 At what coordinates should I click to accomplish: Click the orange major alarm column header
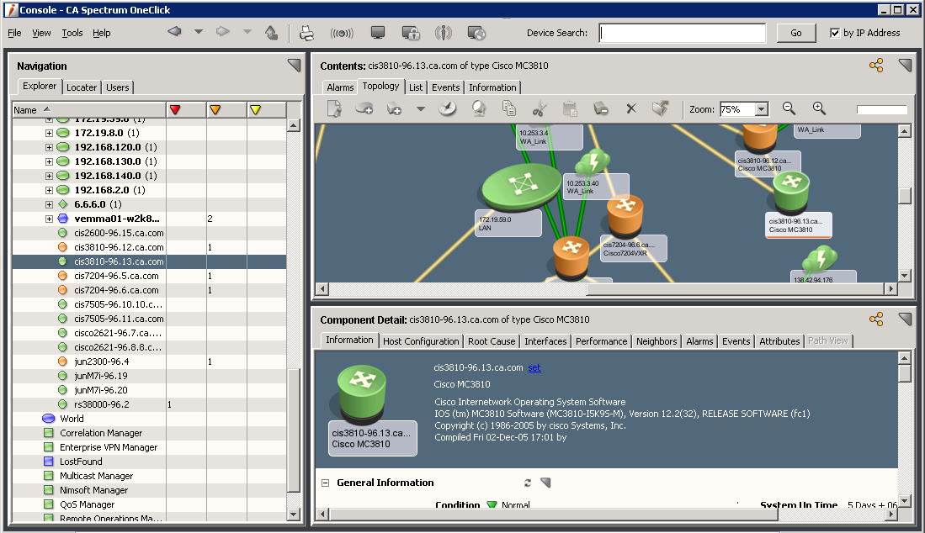(x=226, y=109)
